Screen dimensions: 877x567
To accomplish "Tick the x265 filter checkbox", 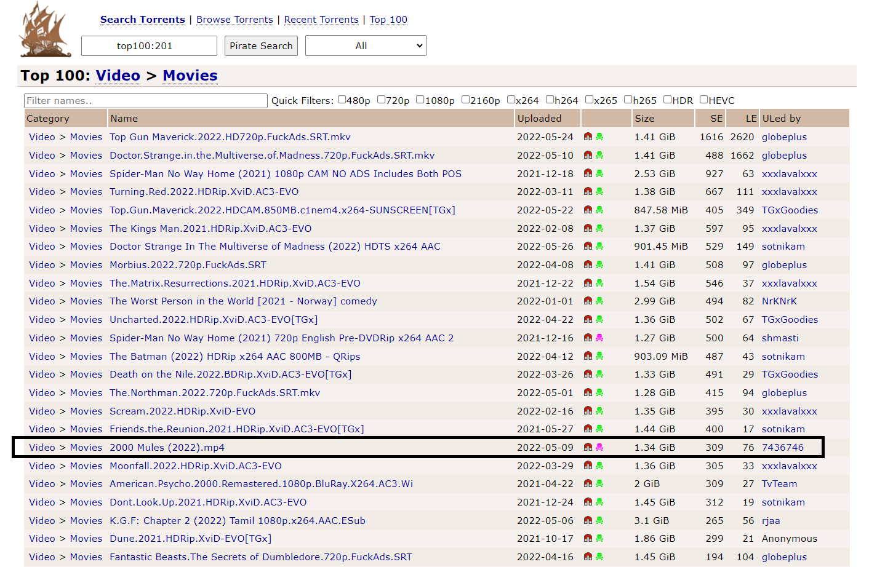I will (x=589, y=100).
